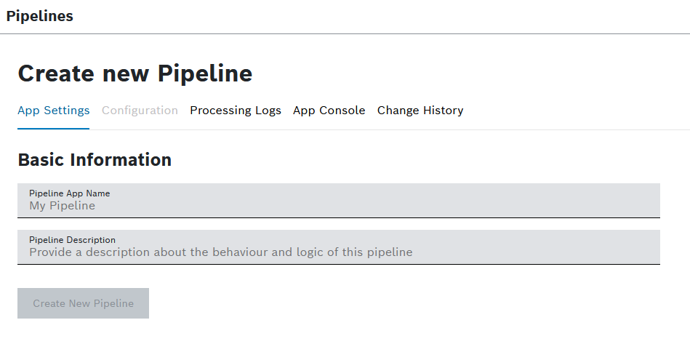Click the word 'Logs' in the tab bar
The width and height of the screenshot is (690, 344).
pyautogui.click(x=268, y=111)
